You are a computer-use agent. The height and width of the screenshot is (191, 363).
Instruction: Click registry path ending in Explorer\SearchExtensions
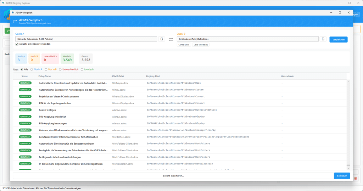coord(198,137)
